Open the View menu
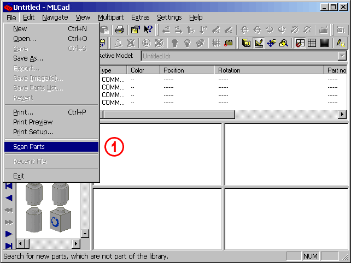 coord(83,17)
